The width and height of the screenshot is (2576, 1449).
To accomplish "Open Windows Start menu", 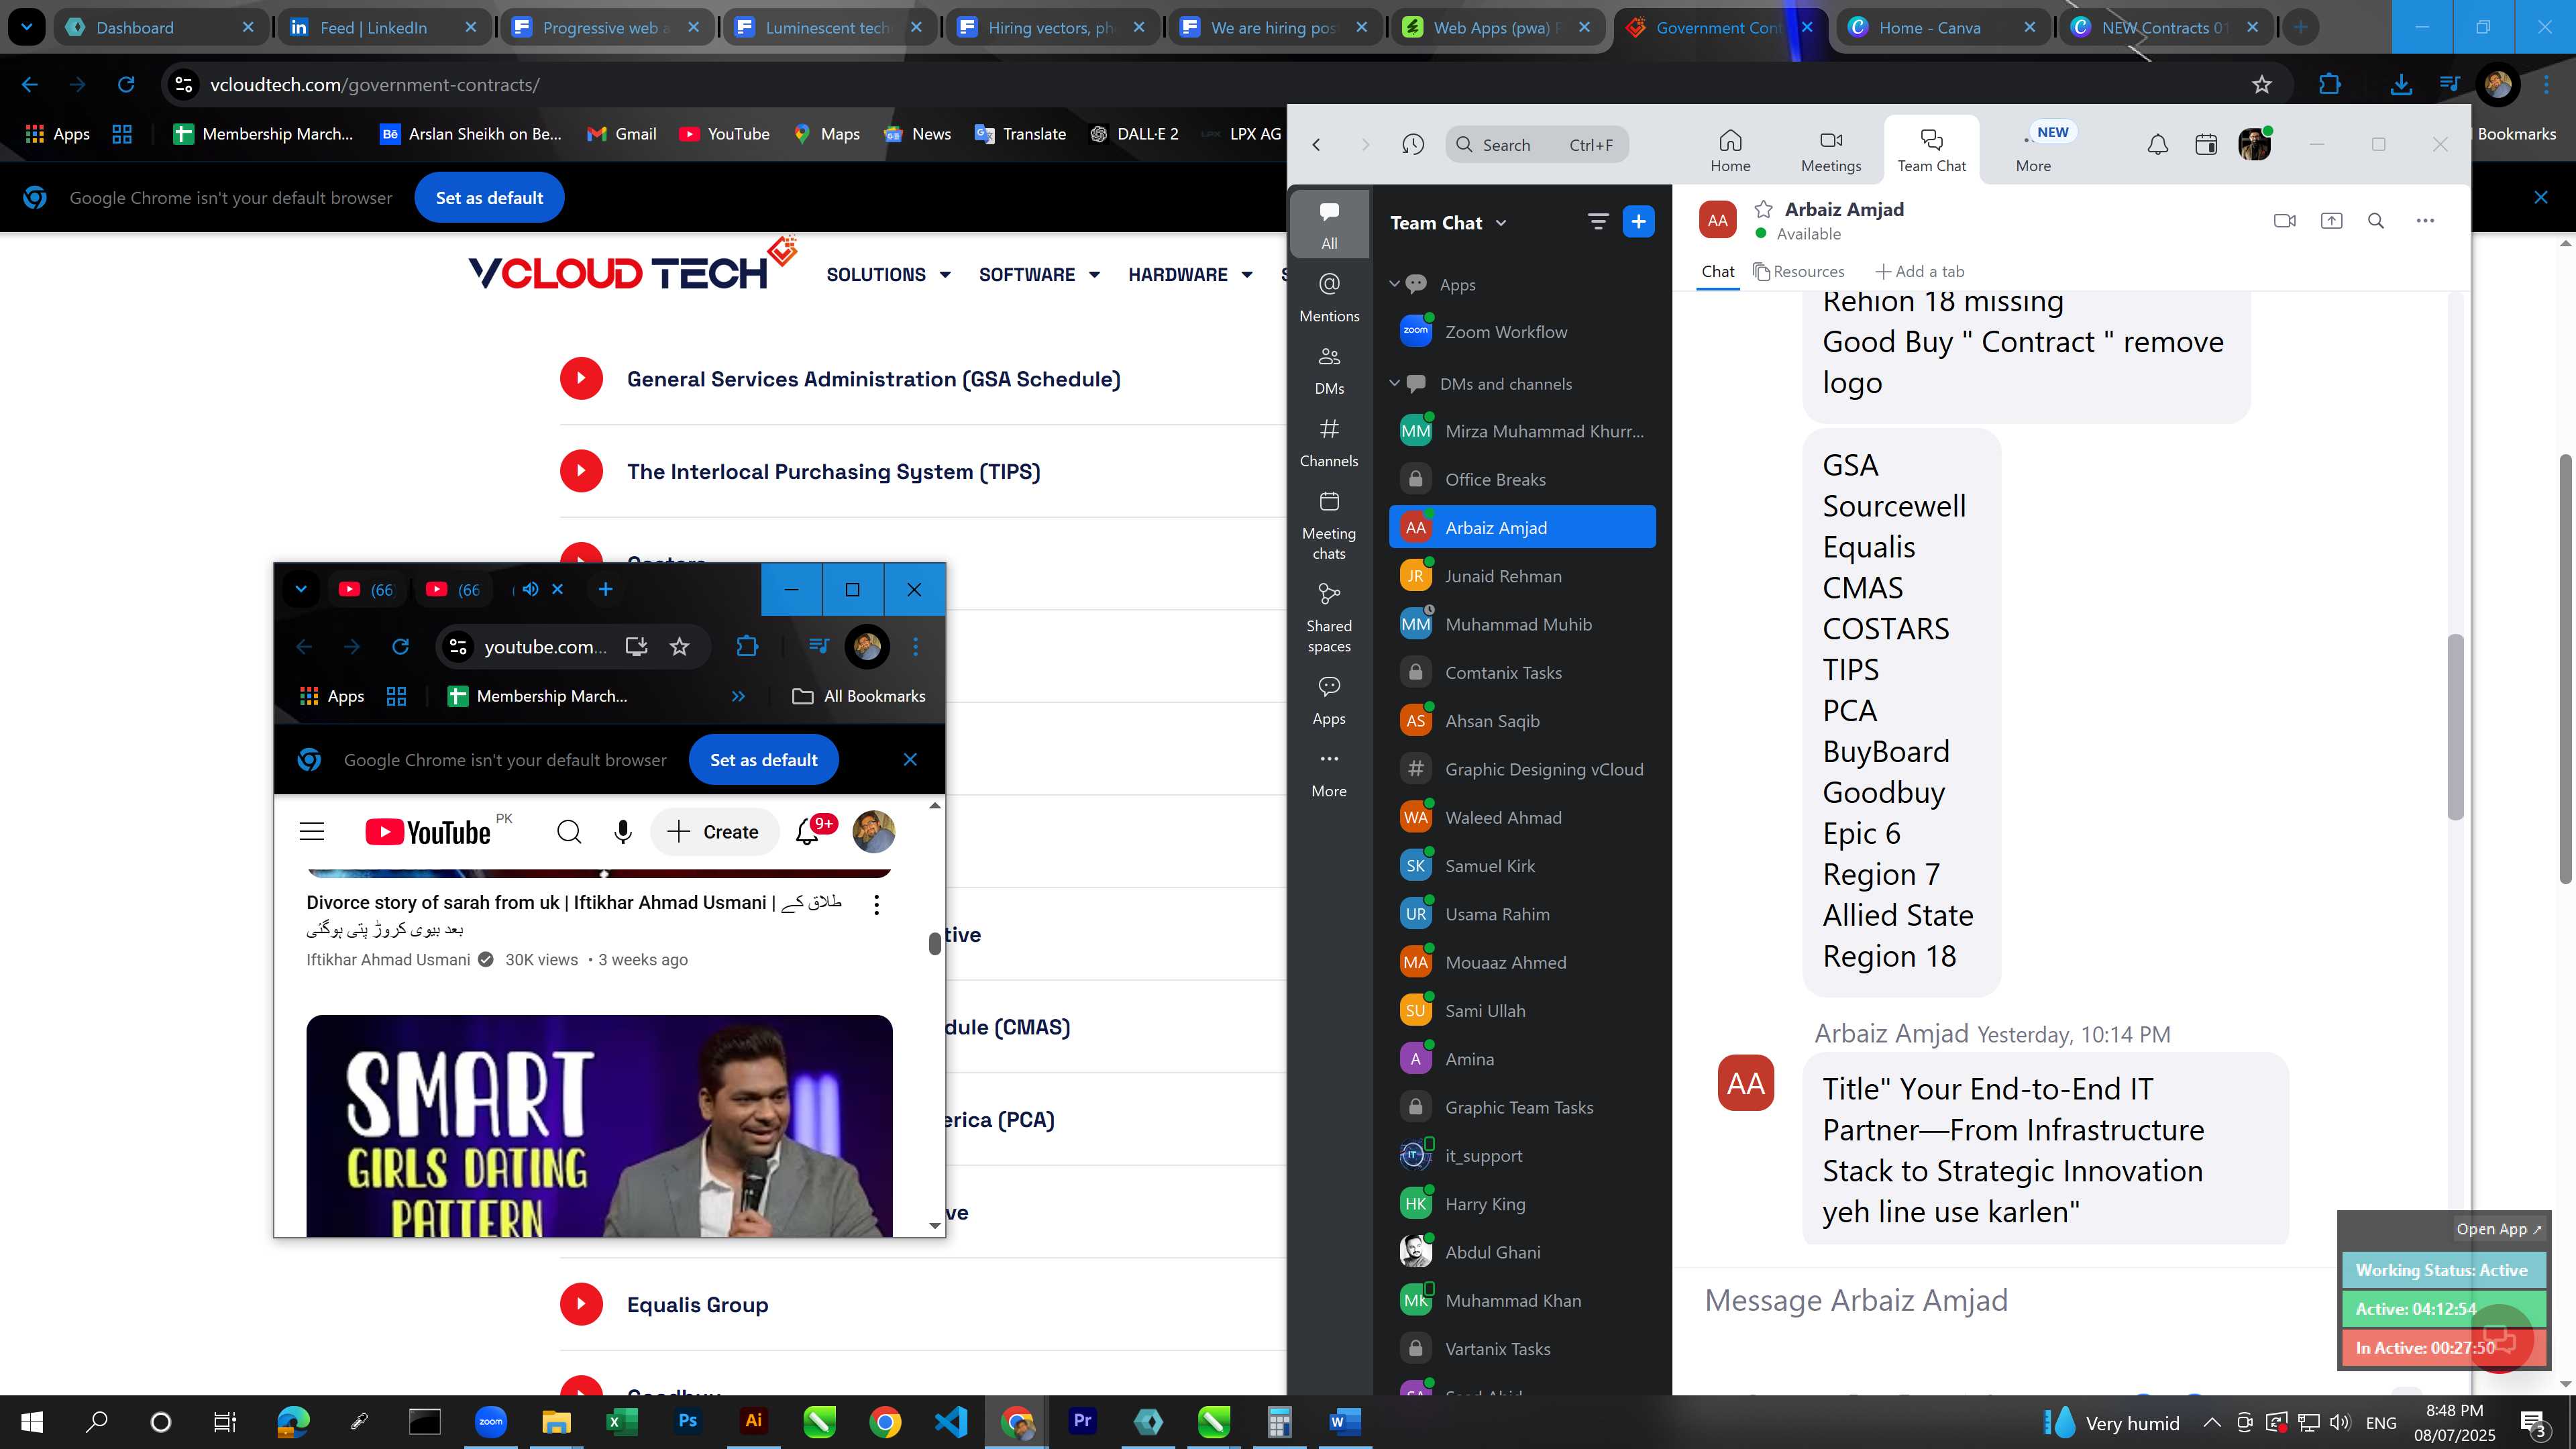I will (32, 1421).
